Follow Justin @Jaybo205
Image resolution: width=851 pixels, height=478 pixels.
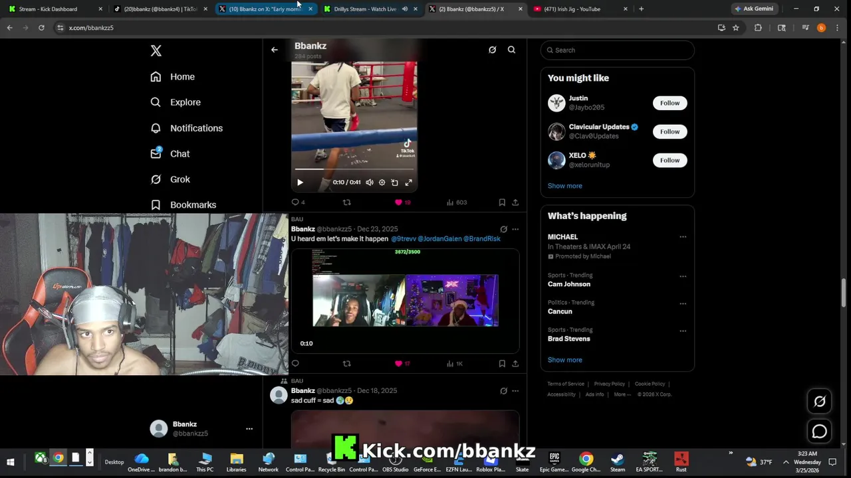[x=669, y=103]
